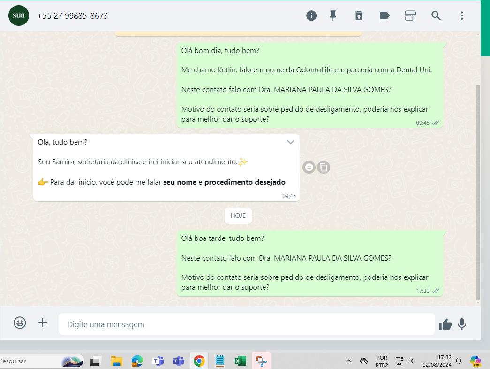Search messages with the magnifier icon
Image resolution: width=490 pixels, height=369 pixels.
click(436, 16)
